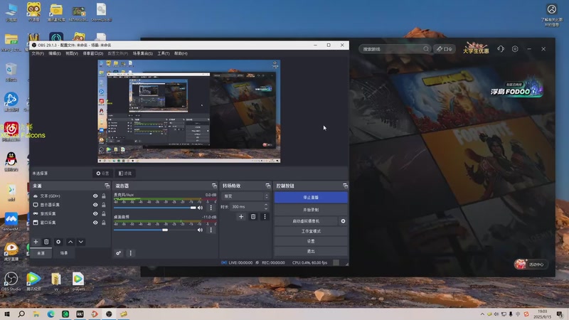
Task: Enable 工作室模式 studio mode button
Action: coord(311,231)
